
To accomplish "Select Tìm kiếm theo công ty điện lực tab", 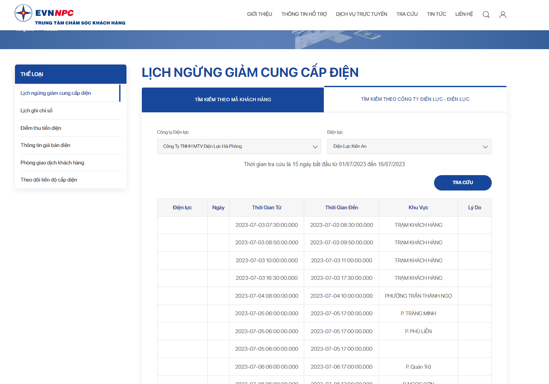I will (x=415, y=100).
